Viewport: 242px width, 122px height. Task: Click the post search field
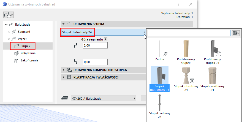click(x=189, y=33)
